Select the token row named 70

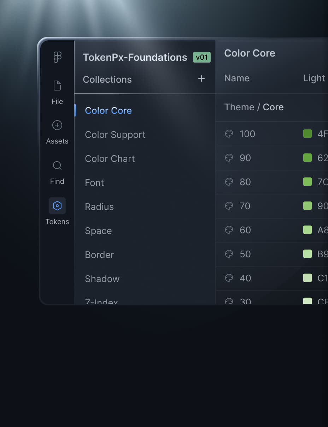click(245, 206)
